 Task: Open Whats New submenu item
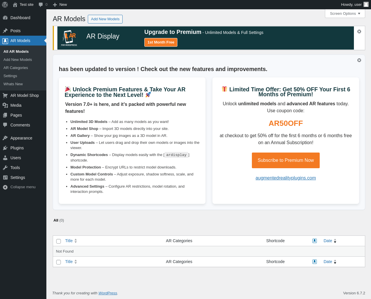13,84
